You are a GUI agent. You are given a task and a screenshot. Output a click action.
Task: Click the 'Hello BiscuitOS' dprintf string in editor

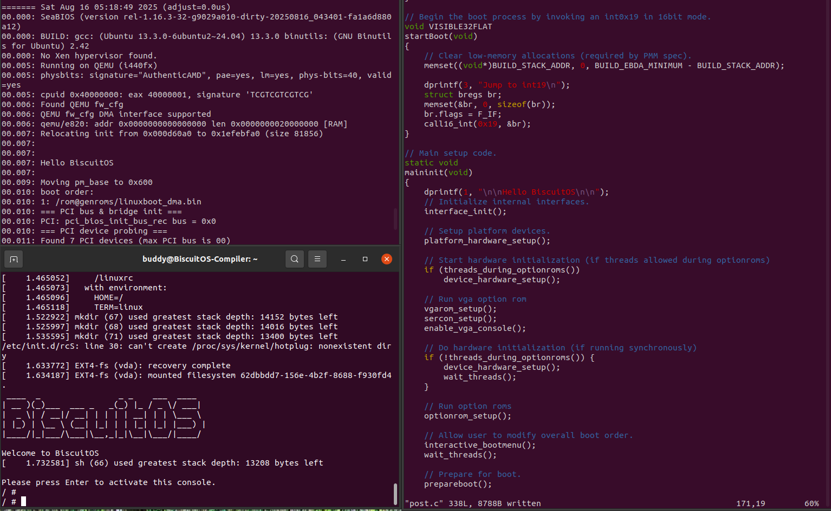538,192
